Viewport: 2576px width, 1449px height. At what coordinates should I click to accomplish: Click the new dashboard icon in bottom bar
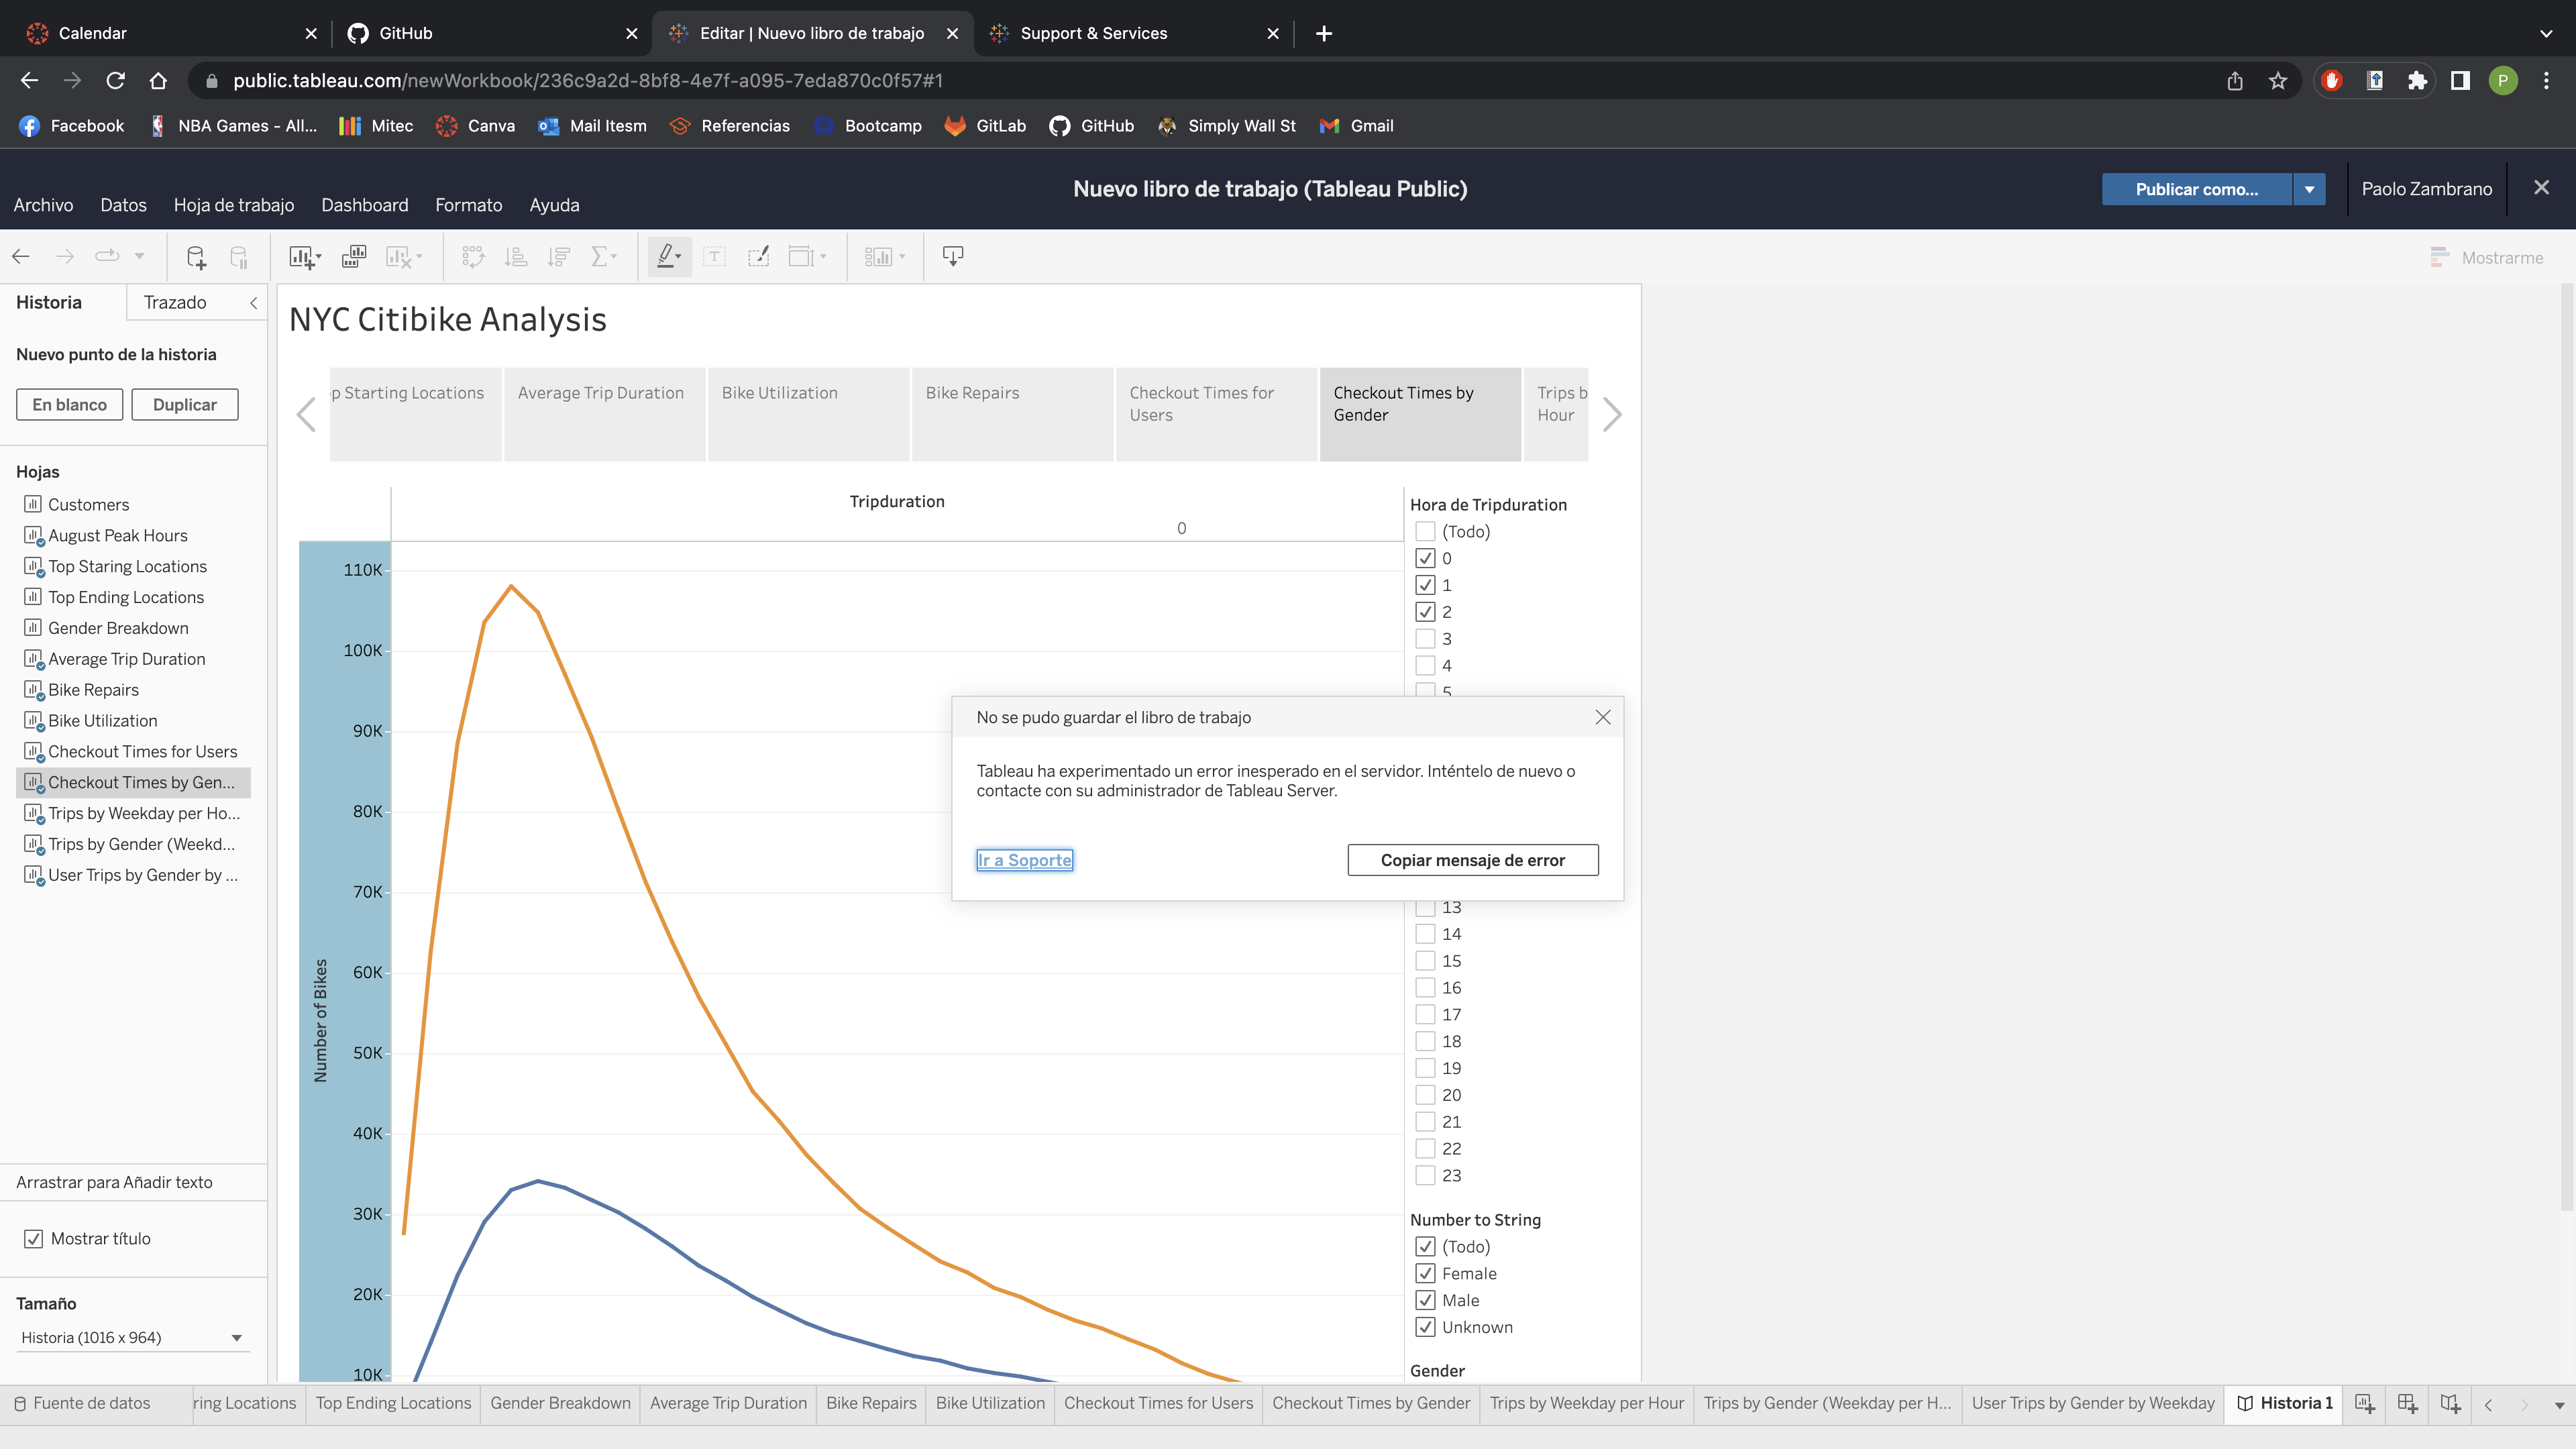2407,1403
